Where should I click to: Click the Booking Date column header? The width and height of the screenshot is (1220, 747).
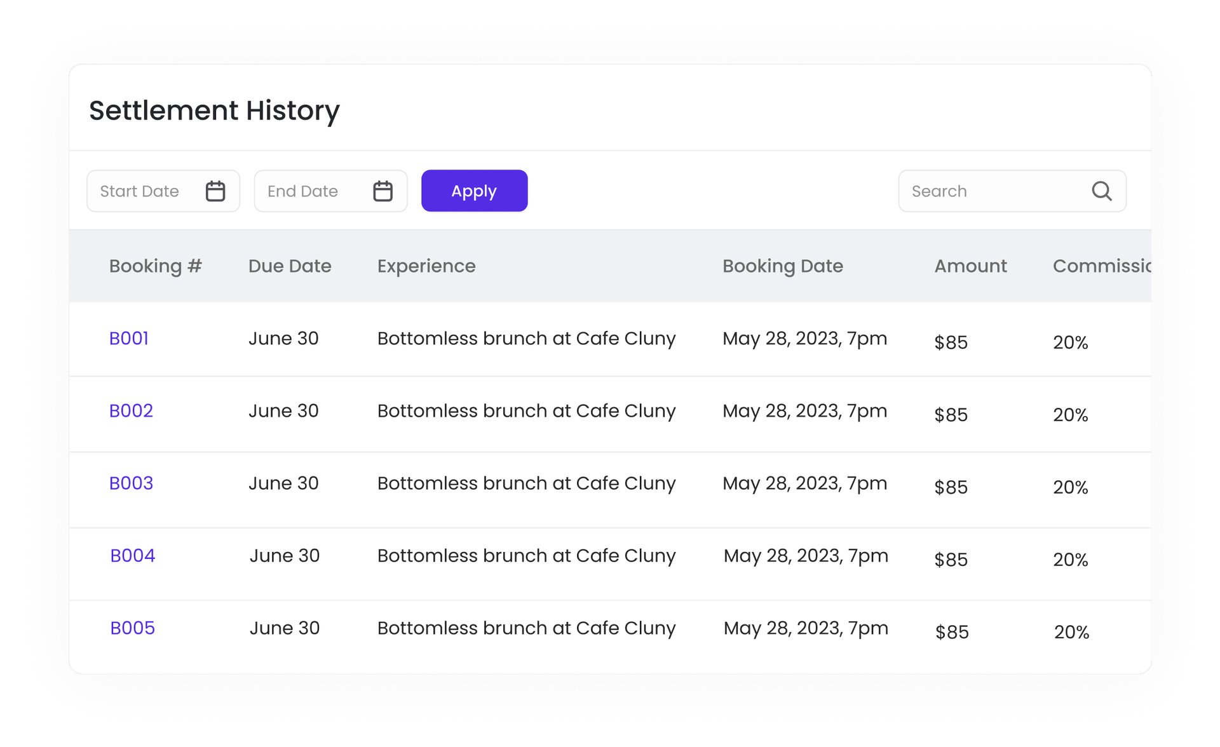[782, 266]
